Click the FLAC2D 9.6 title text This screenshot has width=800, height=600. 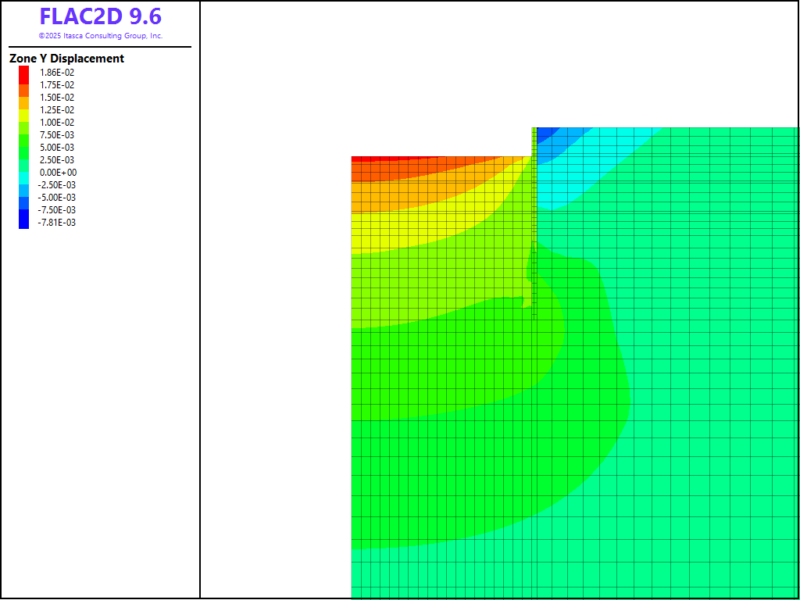coord(100,16)
